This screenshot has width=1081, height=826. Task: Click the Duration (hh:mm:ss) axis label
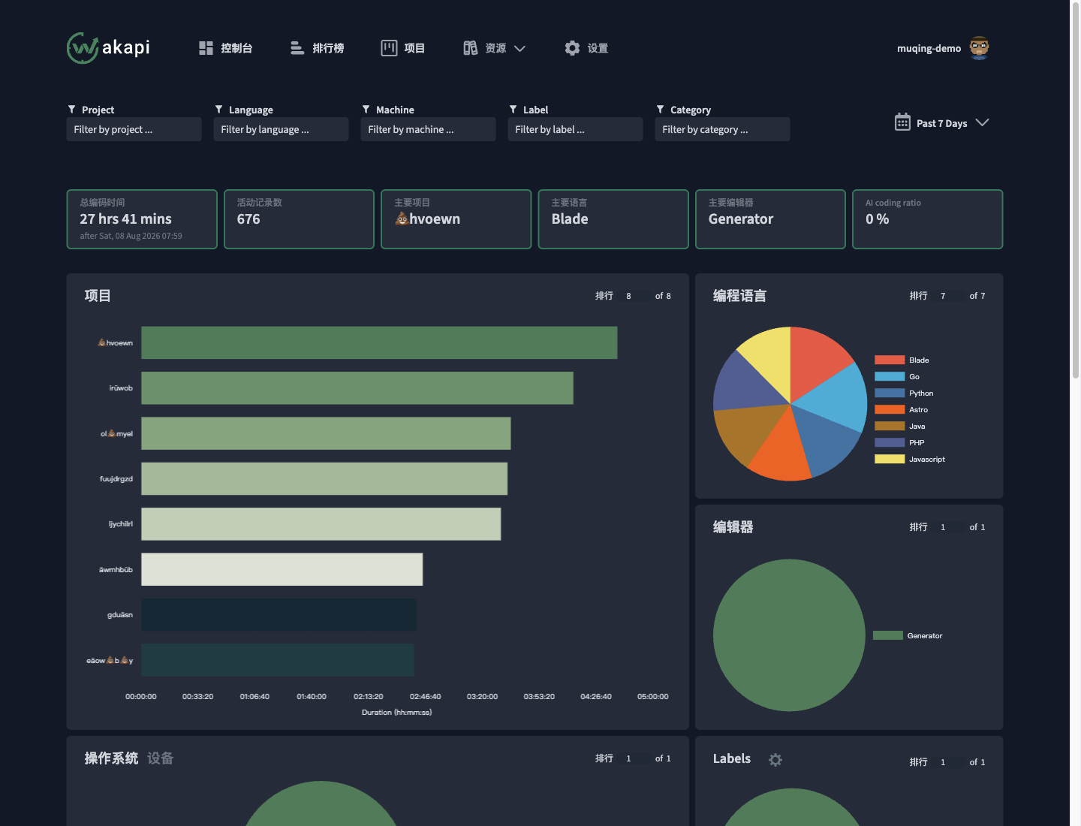[396, 713]
